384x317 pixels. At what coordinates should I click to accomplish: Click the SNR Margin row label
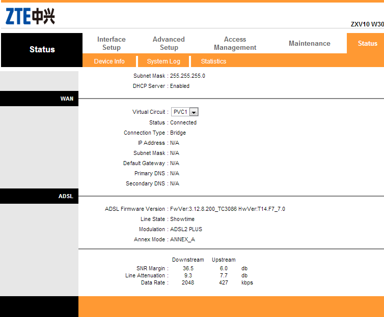pyautogui.click(x=151, y=268)
